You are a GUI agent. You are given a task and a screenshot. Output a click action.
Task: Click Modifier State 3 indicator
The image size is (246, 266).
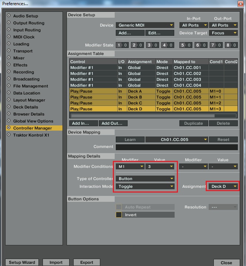(x=152, y=45)
